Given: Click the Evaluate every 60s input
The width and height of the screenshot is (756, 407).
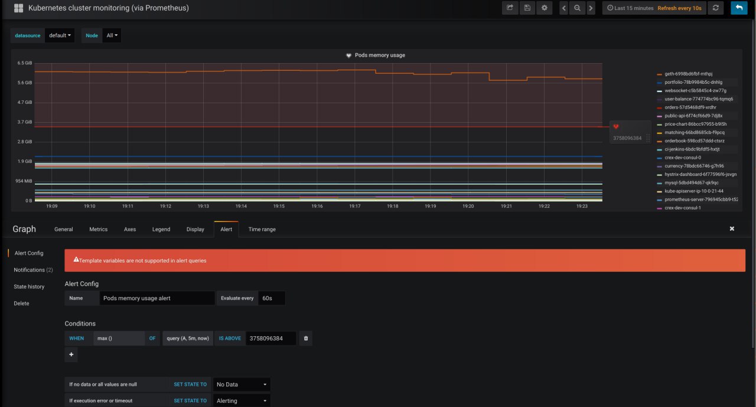Looking at the screenshot, I should coord(272,298).
